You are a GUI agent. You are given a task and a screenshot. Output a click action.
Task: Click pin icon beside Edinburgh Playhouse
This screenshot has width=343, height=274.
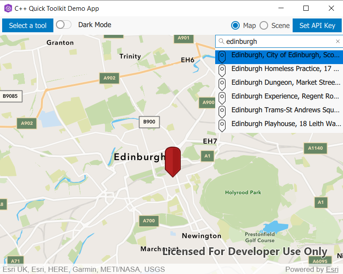tap(222, 125)
